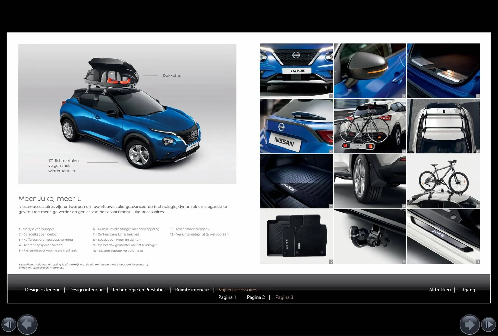498x336 pixels.
Task: Open the Design interieur section
Action: point(86,290)
